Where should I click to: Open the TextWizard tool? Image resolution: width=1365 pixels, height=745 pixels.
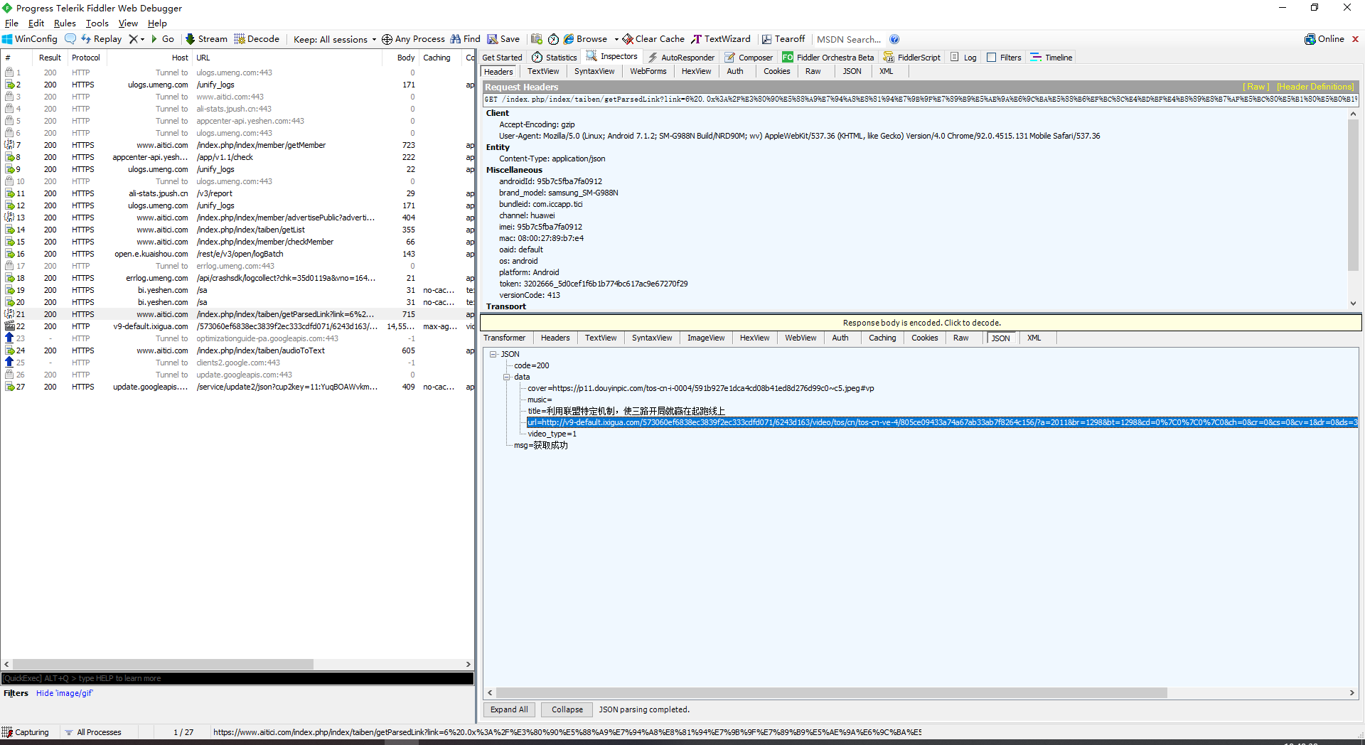click(x=721, y=39)
